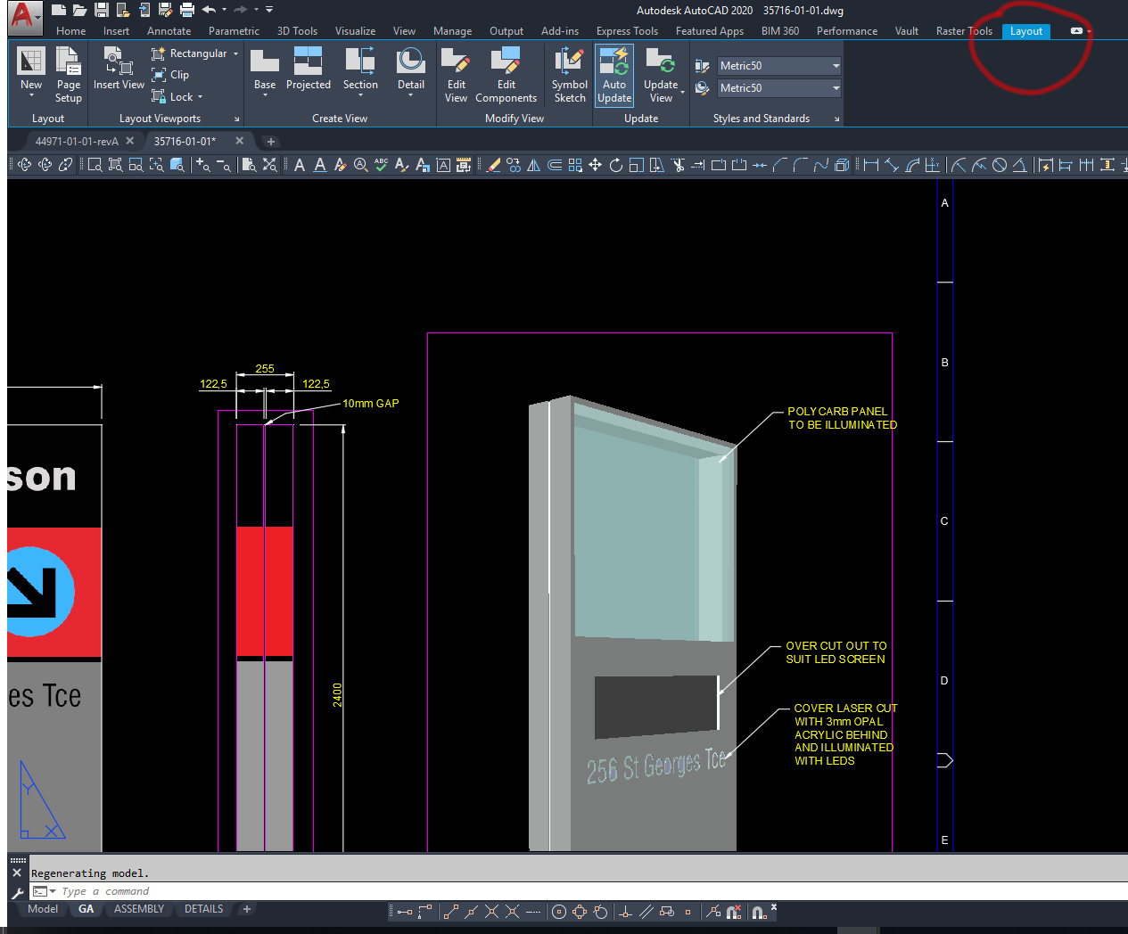
Task: Click the Clip button in Layout Viewports
Action: tap(170, 75)
